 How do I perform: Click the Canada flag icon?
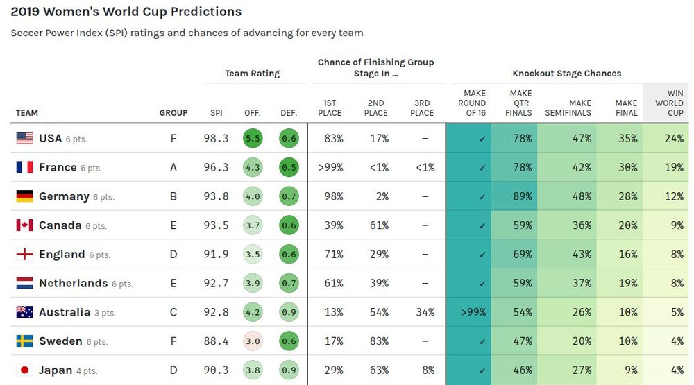tap(24, 225)
